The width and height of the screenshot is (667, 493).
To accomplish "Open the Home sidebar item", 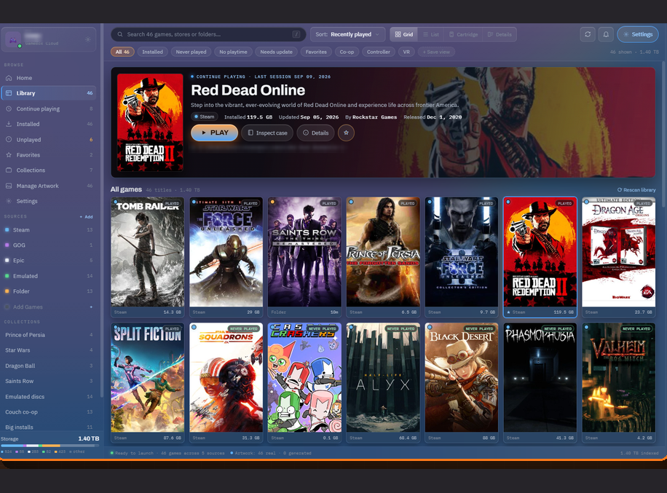I will click(49, 78).
